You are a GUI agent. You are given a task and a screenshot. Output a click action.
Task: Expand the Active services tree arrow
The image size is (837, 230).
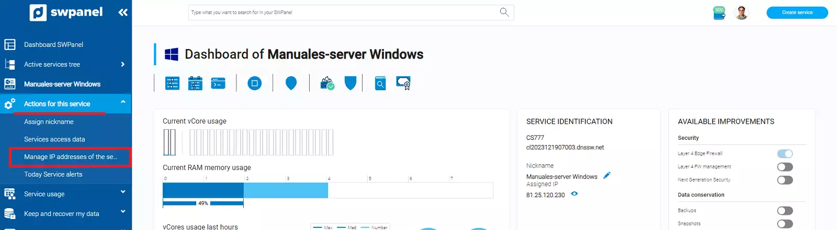click(123, 64)
